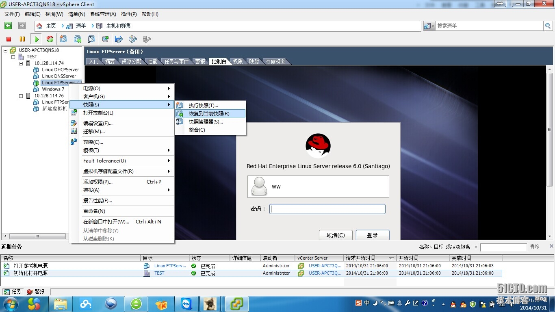Collapse the TEST datacenter tree node
The width and height of the screenshot is (555, 312).
[x=13, y=57]
